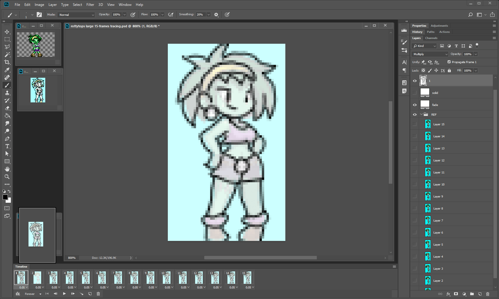Select the Zoom tool
This screenshot has width=499, height=299.
[x=7, y=177]
